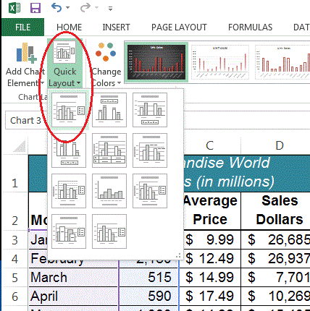Apply Layout 10 in bottom row first column

tap(69, 231)
